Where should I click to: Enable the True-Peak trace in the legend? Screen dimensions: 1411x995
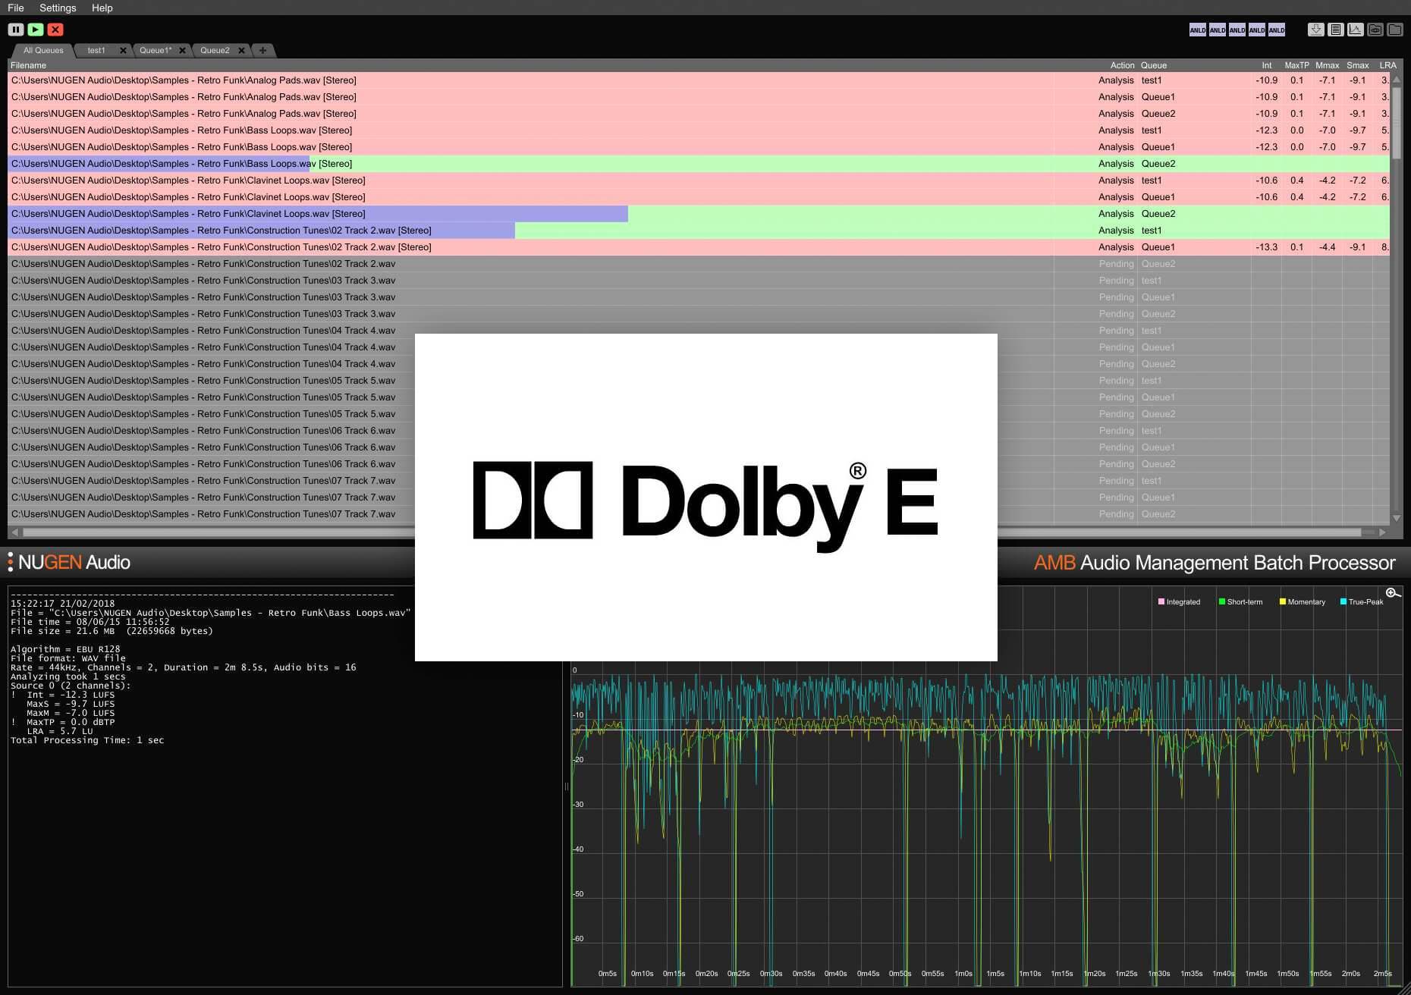1365,601
